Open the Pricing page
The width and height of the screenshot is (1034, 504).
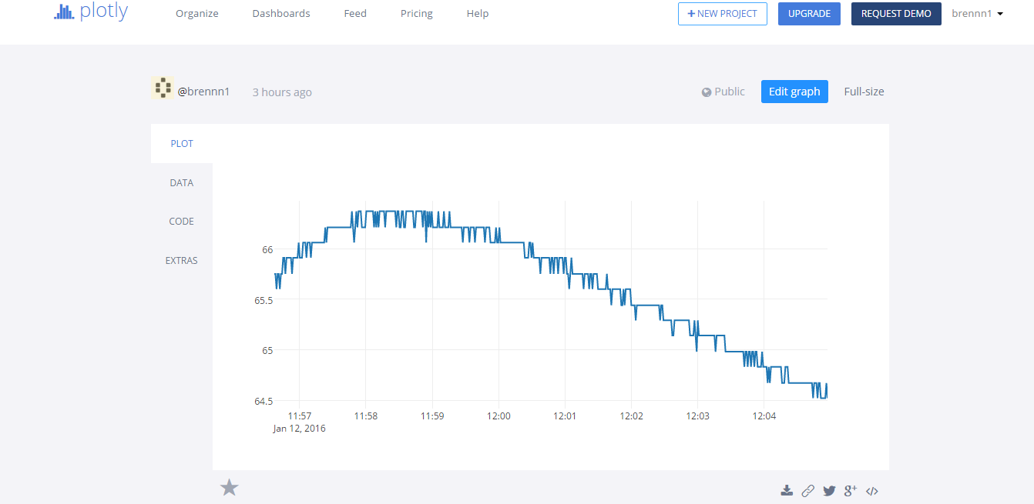(x=416, y=13)
